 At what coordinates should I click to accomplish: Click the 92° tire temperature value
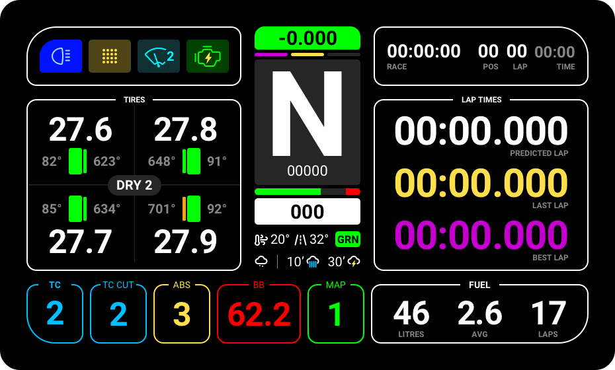coord(217,209)
